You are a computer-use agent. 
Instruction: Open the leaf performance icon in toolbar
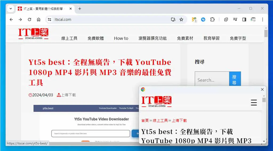tap(226, 19)
